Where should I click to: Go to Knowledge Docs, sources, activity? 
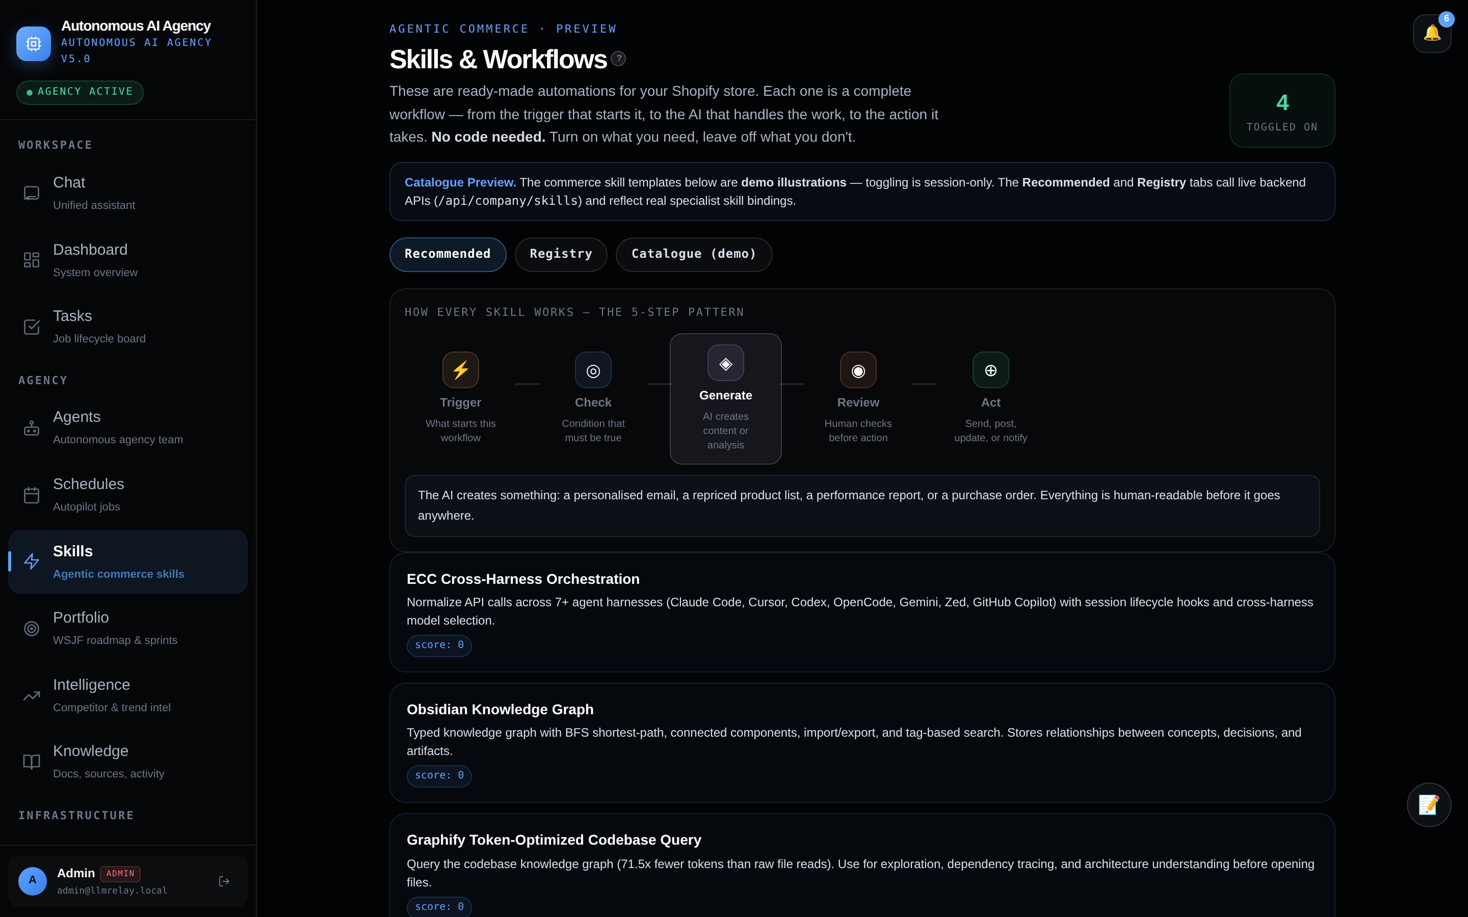click(x=128, y=762)
